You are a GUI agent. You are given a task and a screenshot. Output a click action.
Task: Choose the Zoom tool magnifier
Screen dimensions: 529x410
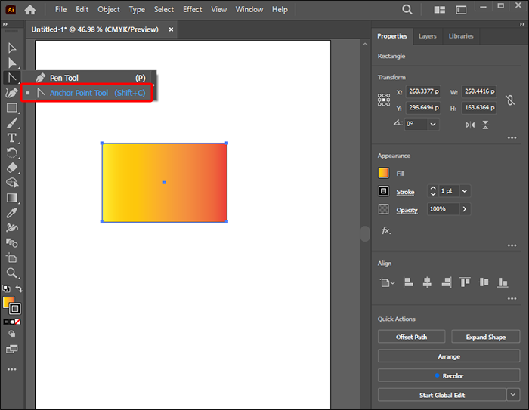[x=12, y=273]
